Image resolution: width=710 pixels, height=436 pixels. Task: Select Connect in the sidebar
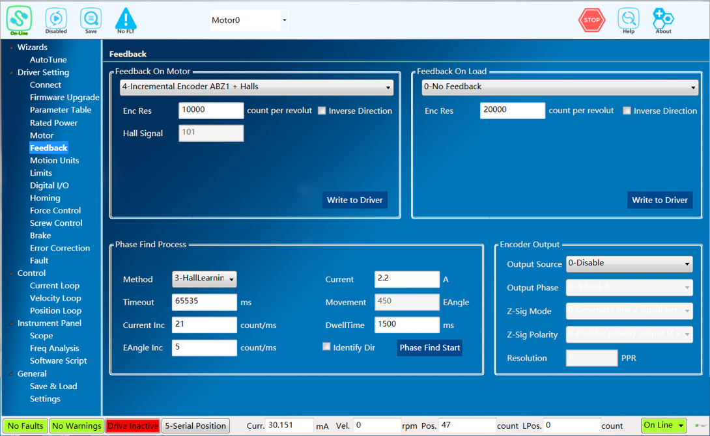(x=46, y=85)
